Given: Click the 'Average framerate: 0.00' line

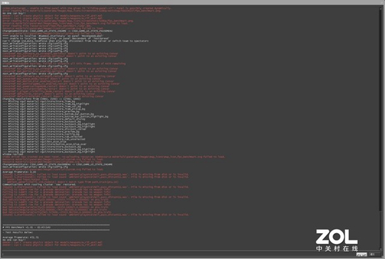Looking at the screenshot, I should coord(19,172).
